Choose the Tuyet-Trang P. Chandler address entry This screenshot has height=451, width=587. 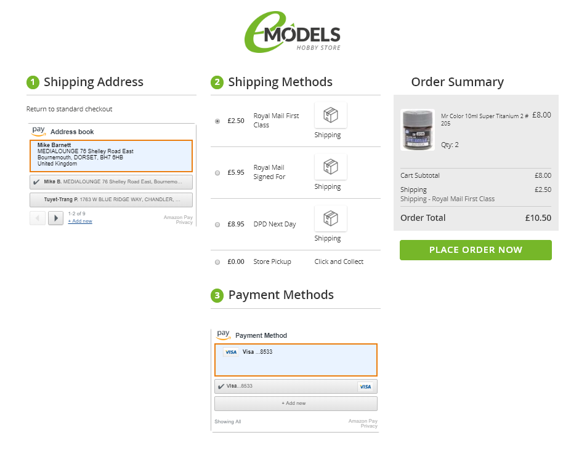[111, 200]
